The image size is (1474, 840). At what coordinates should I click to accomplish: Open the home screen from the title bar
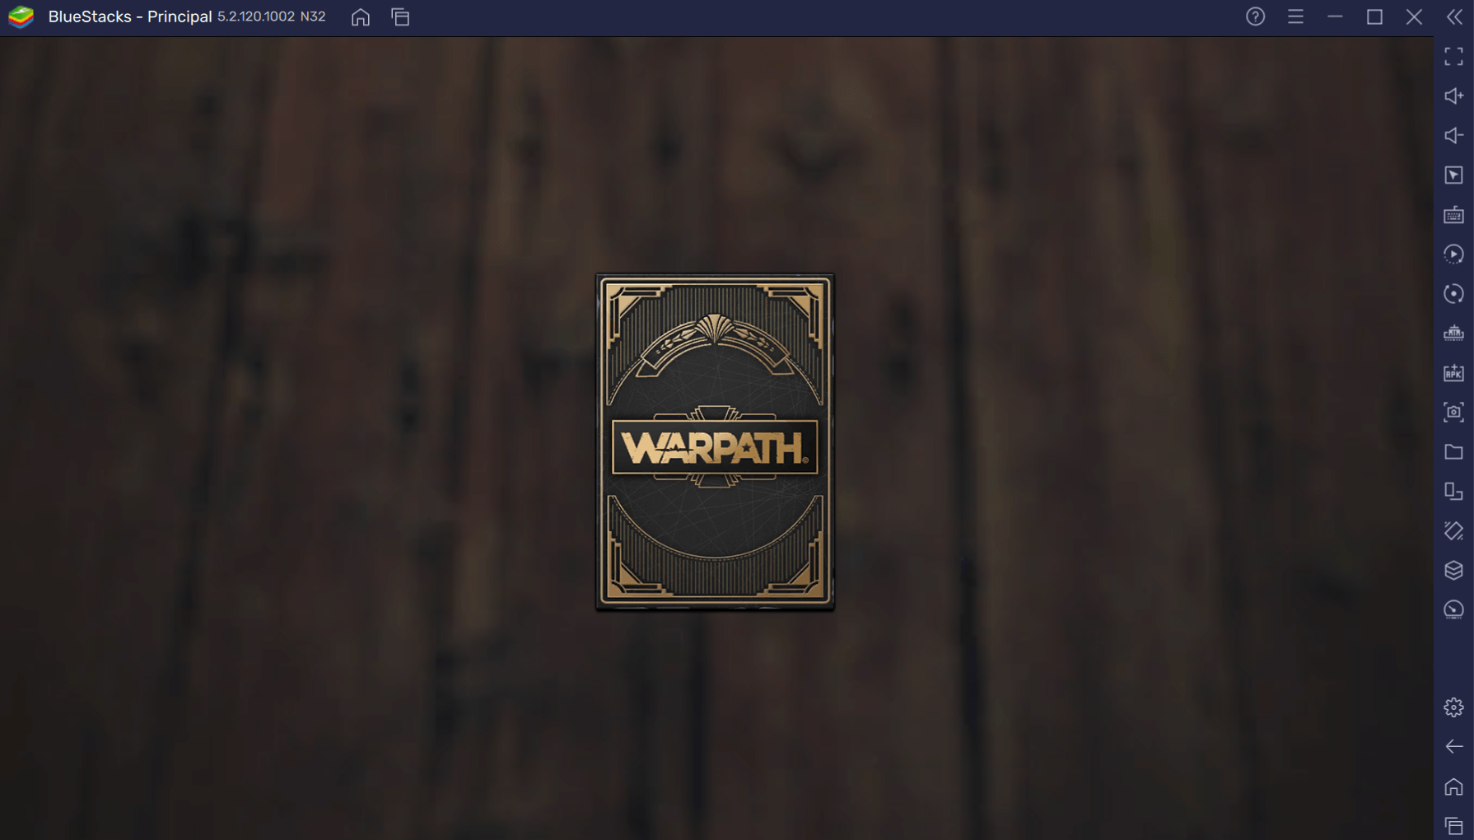tap(361, 16)
